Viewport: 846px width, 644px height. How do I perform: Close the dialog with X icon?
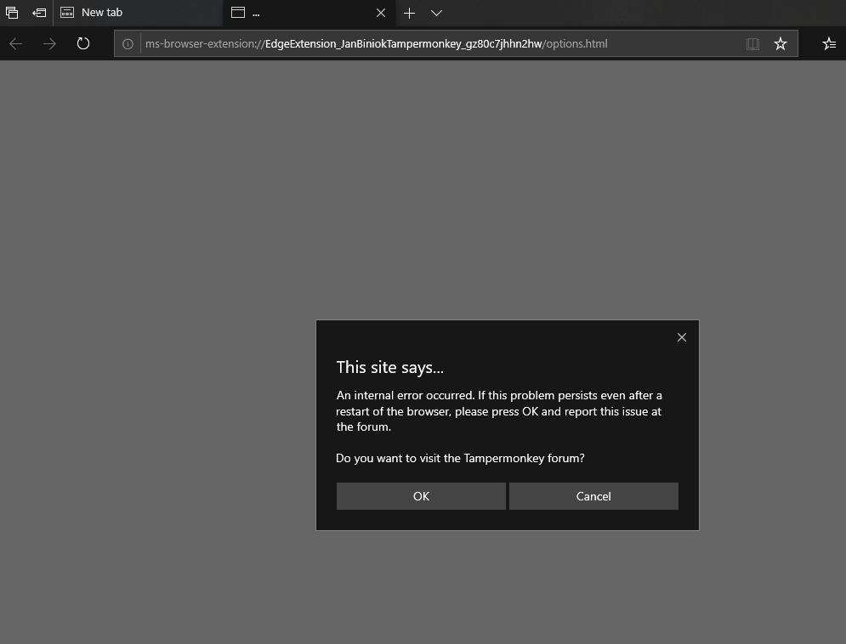[682, 337]
